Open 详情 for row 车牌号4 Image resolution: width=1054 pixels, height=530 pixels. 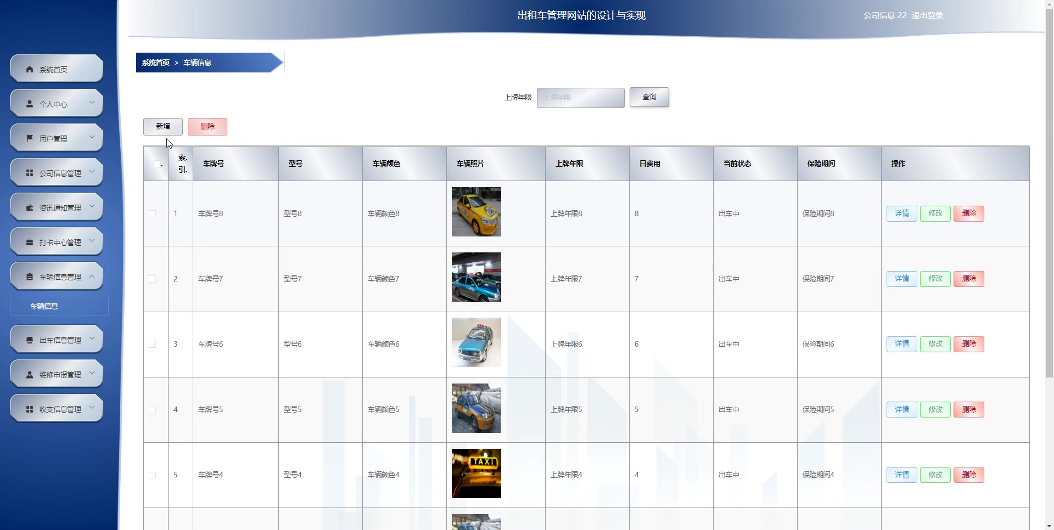pyautogui.click(x=902, y=475)
